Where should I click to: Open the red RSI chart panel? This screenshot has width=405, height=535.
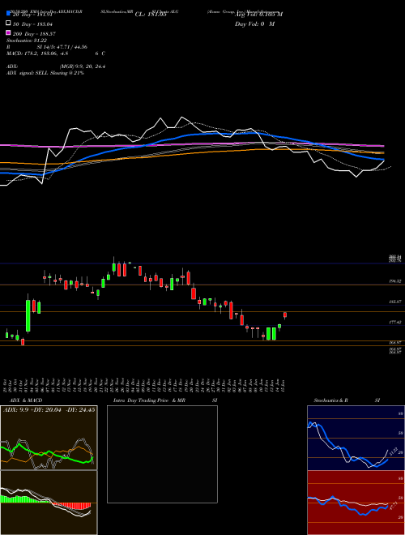[x=356, y=503]
